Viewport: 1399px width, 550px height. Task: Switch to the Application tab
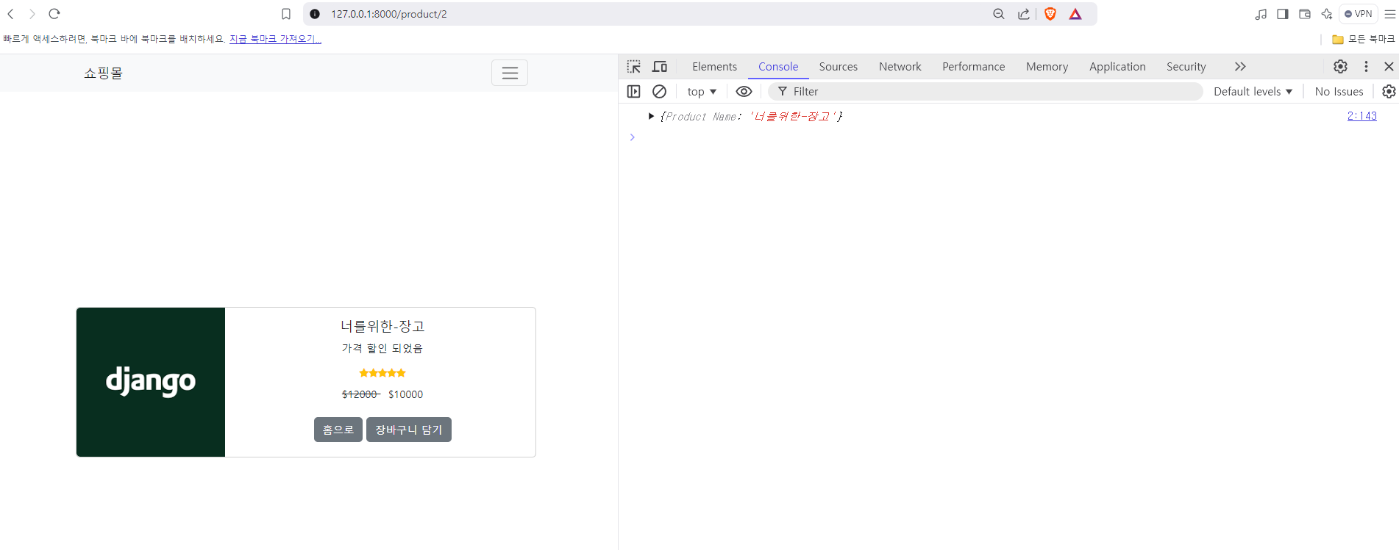1117,67
